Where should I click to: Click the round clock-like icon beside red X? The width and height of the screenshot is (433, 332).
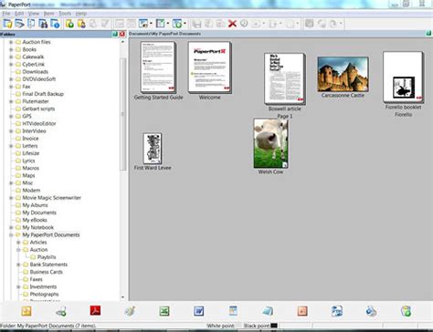244,23
